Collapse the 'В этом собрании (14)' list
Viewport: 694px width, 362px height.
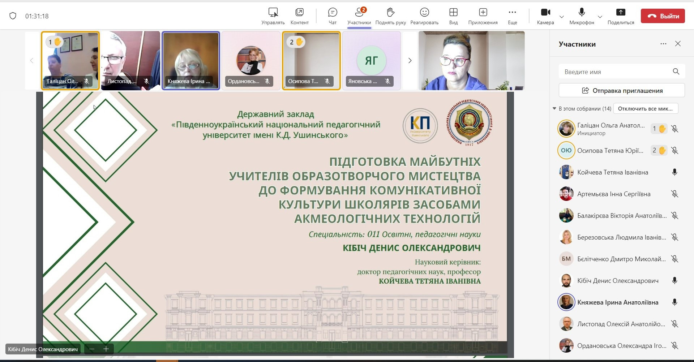tap(554, 108)
